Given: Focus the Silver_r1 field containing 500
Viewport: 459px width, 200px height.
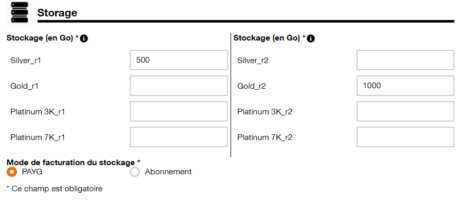Looking at the screenshot, I should [179, 60].
